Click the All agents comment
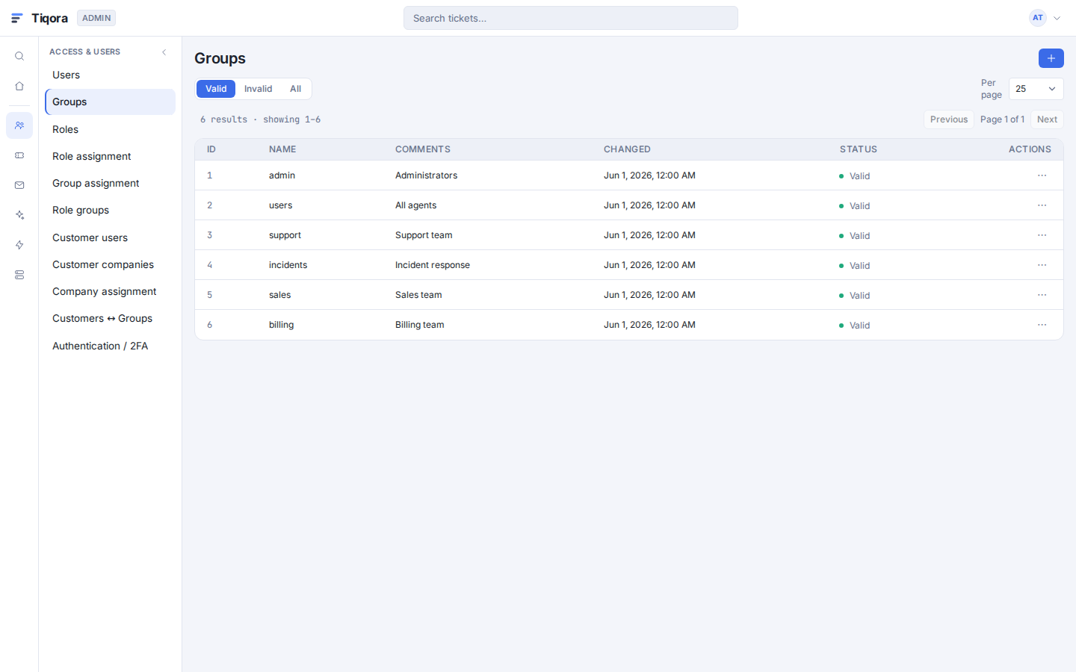The height and width of the screenshot is (672, 1076). (415, 205)
